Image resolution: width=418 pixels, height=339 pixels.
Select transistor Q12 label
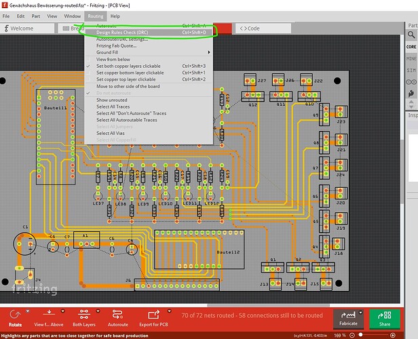[x=252, y=104]
